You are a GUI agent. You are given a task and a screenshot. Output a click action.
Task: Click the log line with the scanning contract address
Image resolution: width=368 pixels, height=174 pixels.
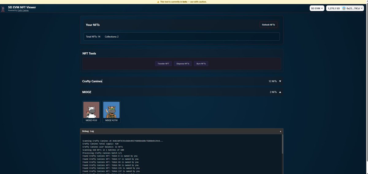point(123,141)
